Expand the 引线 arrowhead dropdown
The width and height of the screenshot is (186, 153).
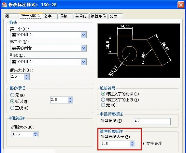[x=83, y=62]
